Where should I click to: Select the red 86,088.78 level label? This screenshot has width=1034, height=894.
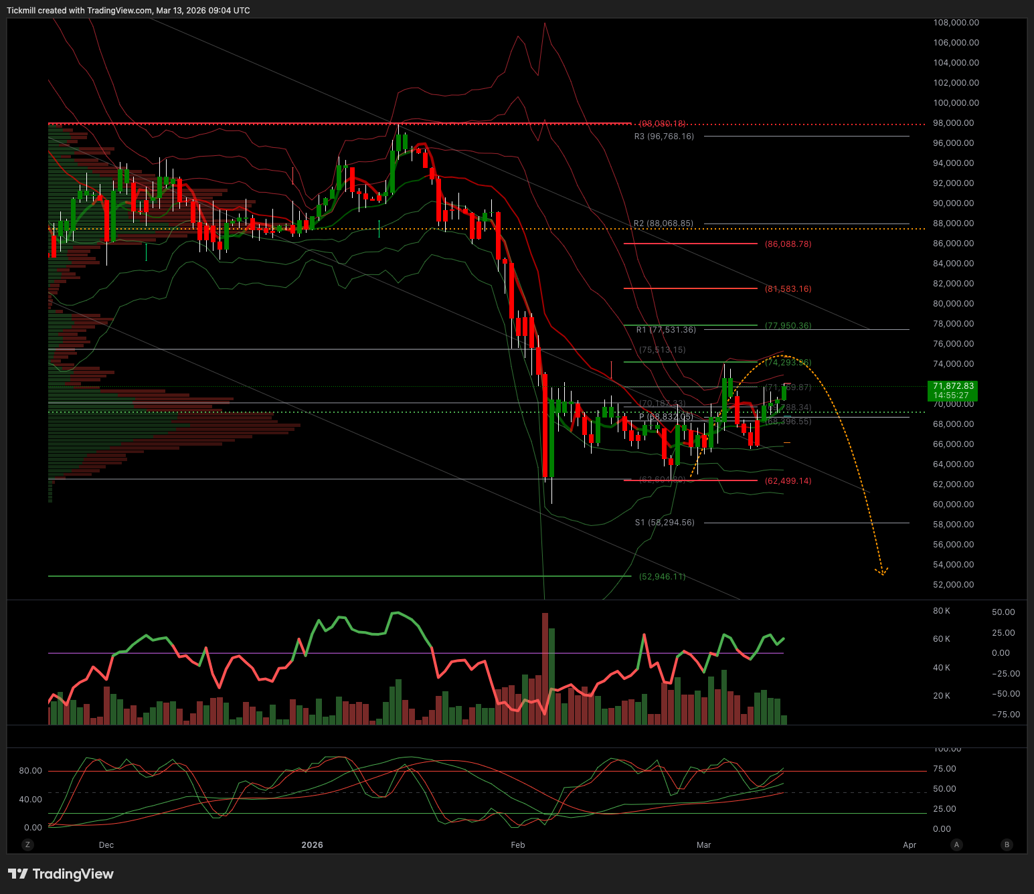pyautogui.click(x=788, y=244)
